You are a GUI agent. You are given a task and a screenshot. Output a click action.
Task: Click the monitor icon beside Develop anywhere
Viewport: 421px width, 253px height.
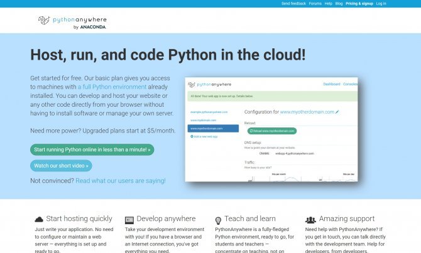click(129, 220)
